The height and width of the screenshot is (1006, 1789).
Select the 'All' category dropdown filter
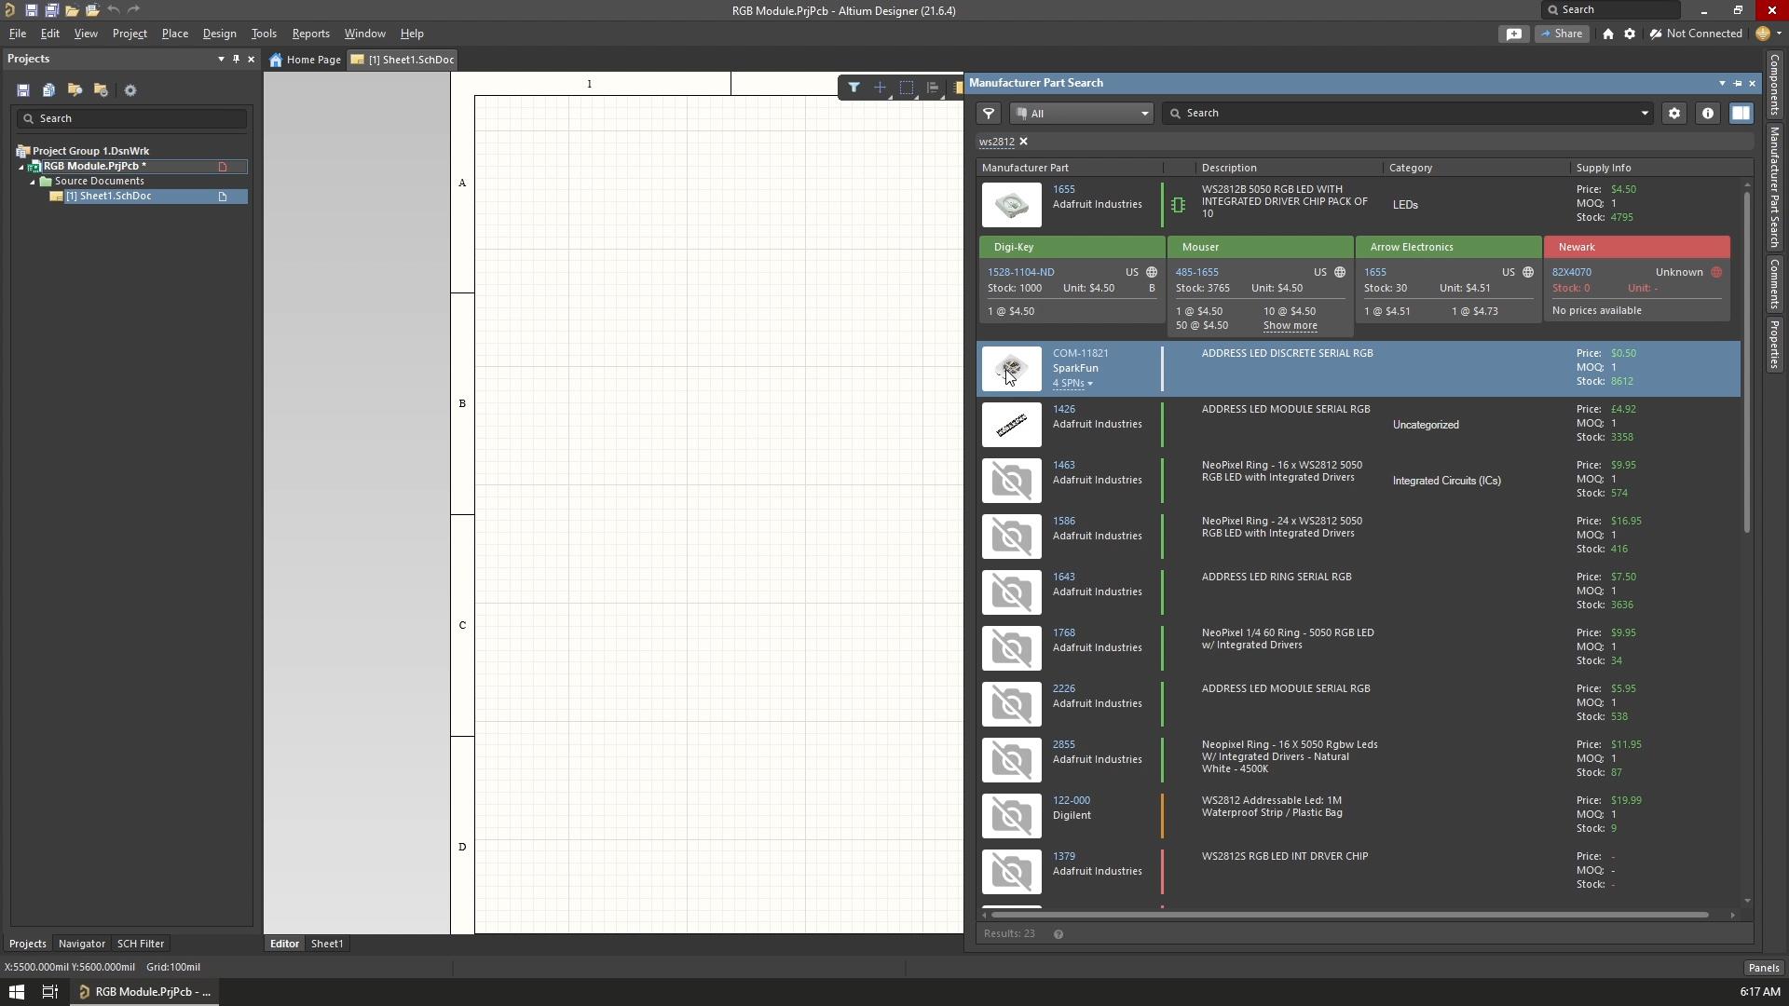coord(1077,113)
